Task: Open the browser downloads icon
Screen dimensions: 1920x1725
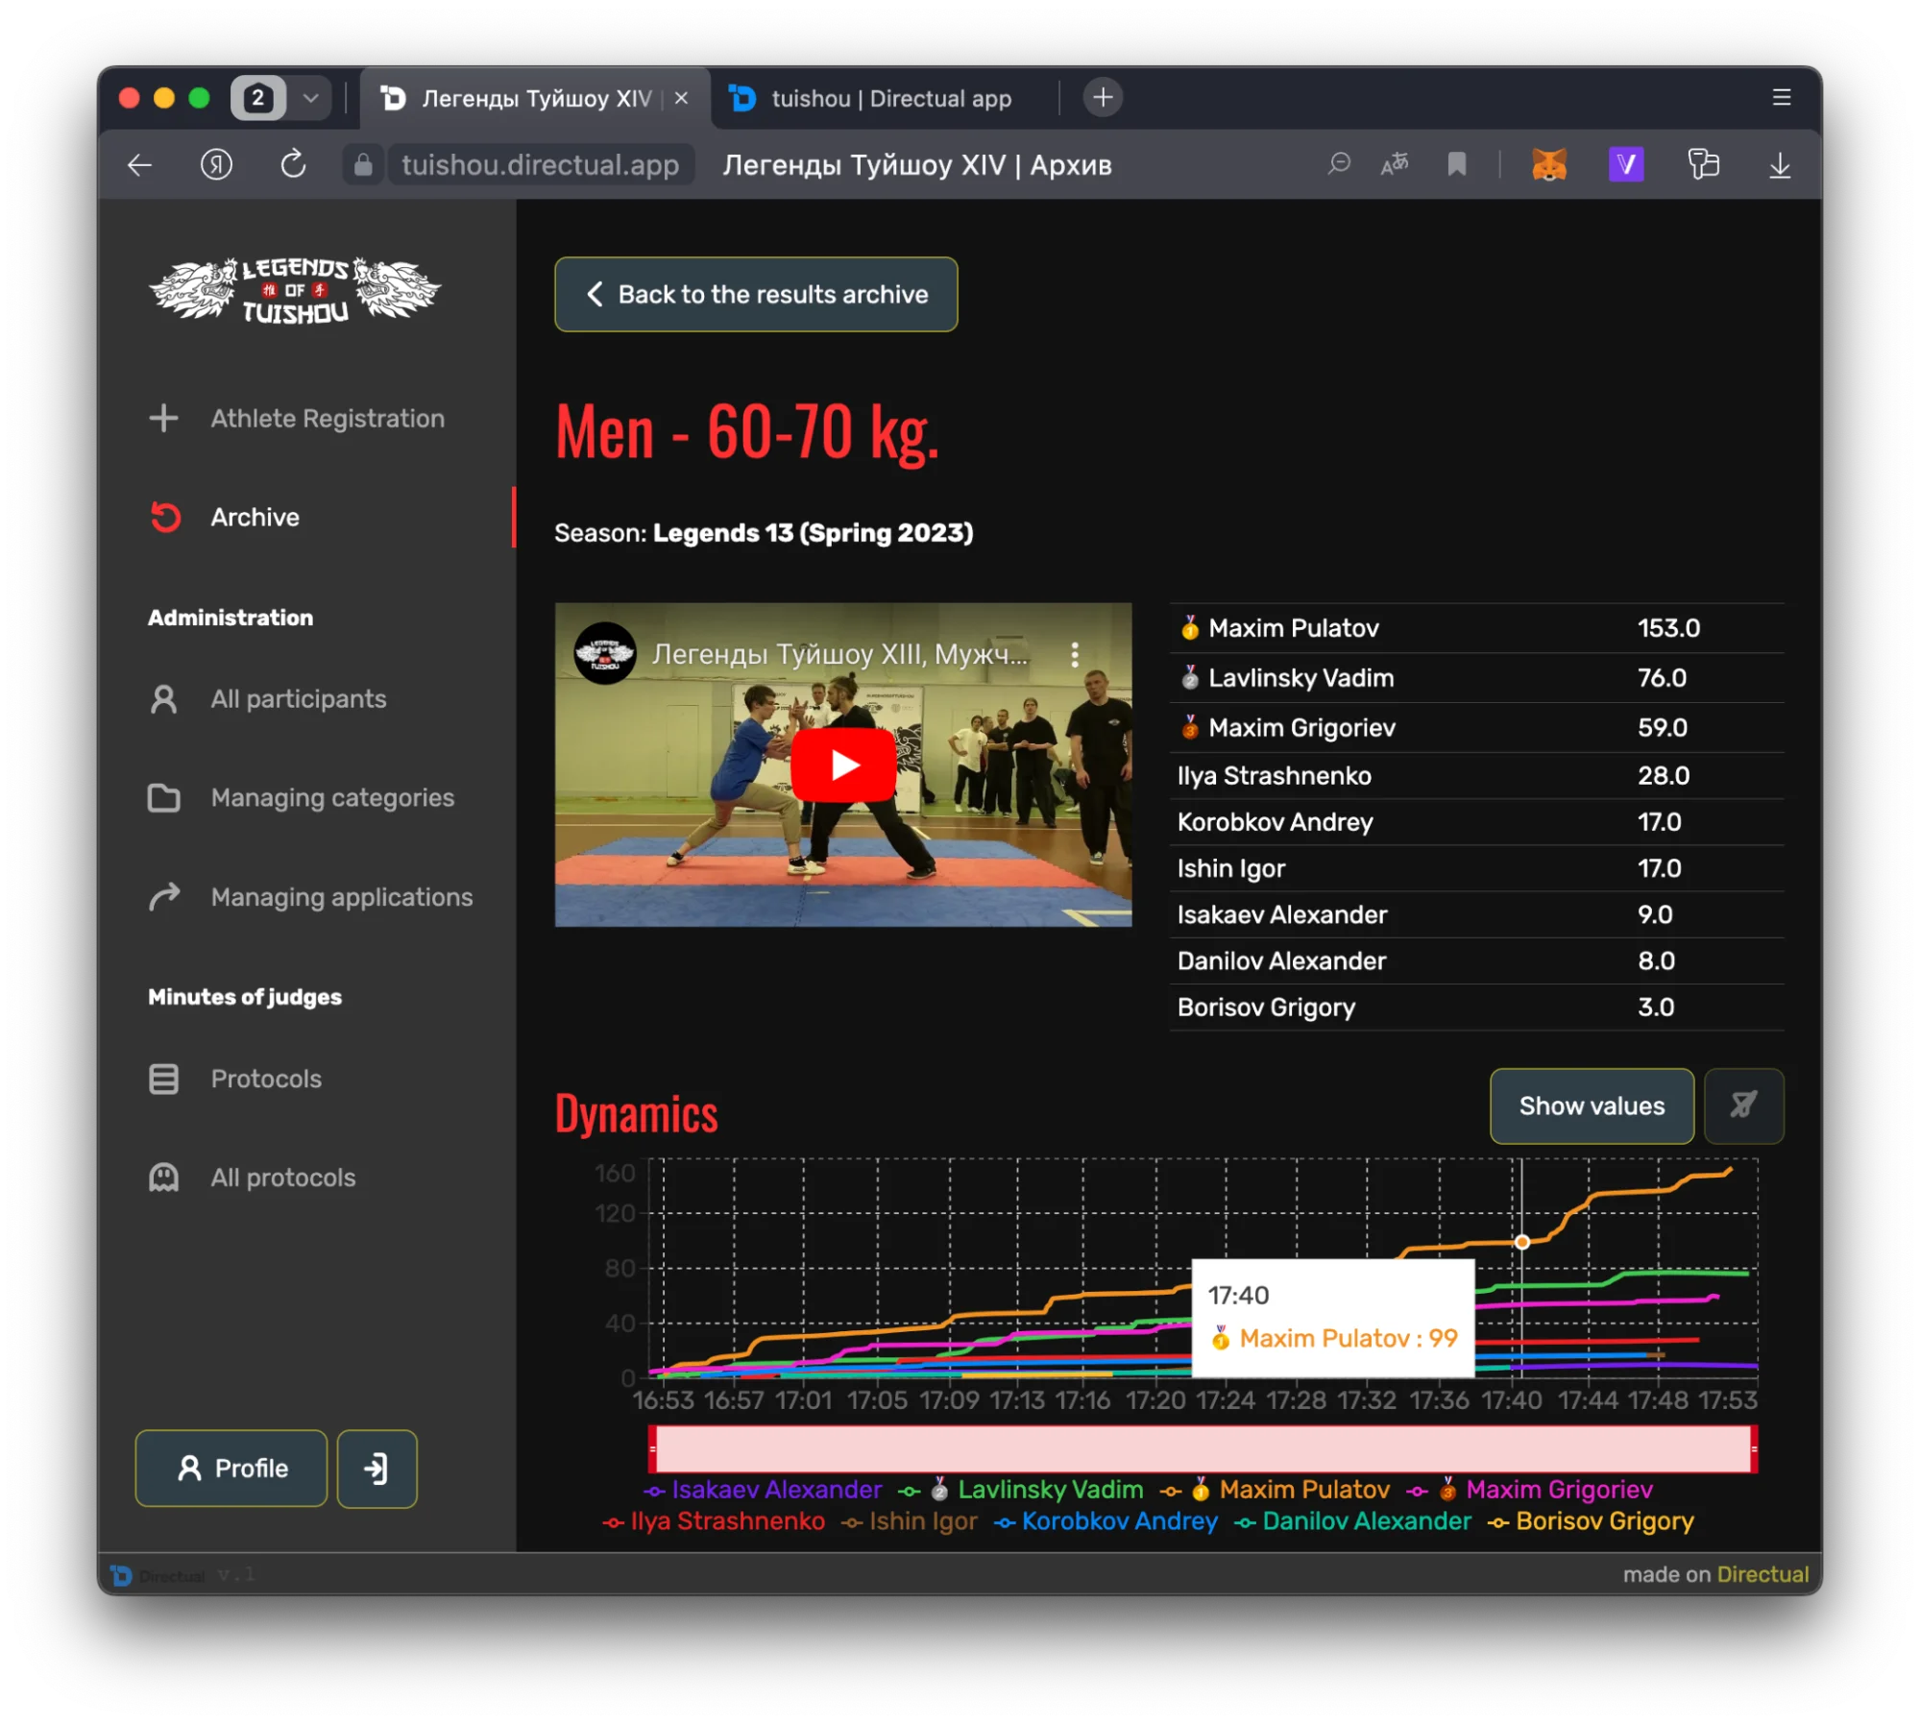Action: coord(1779,165)
